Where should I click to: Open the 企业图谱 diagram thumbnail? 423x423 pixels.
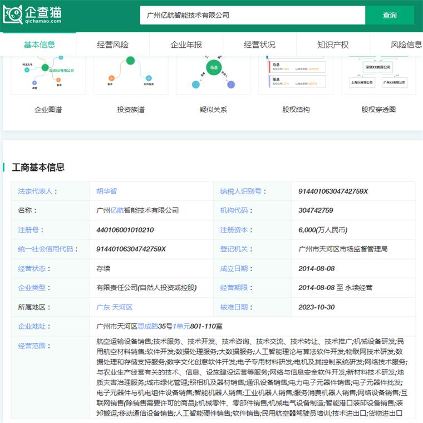tap(48, 75)
